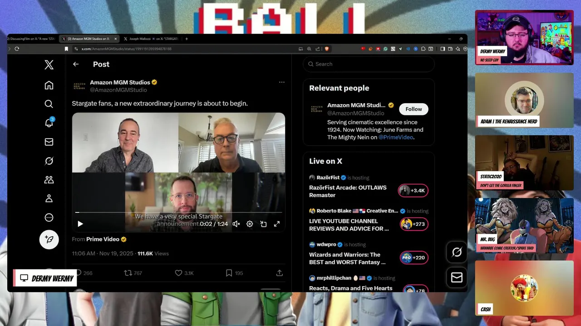Join RazörFist Arcade live +3.4K
Viewport: 581px width, 326px height.
pyautogui.click(x=413, y=191)
